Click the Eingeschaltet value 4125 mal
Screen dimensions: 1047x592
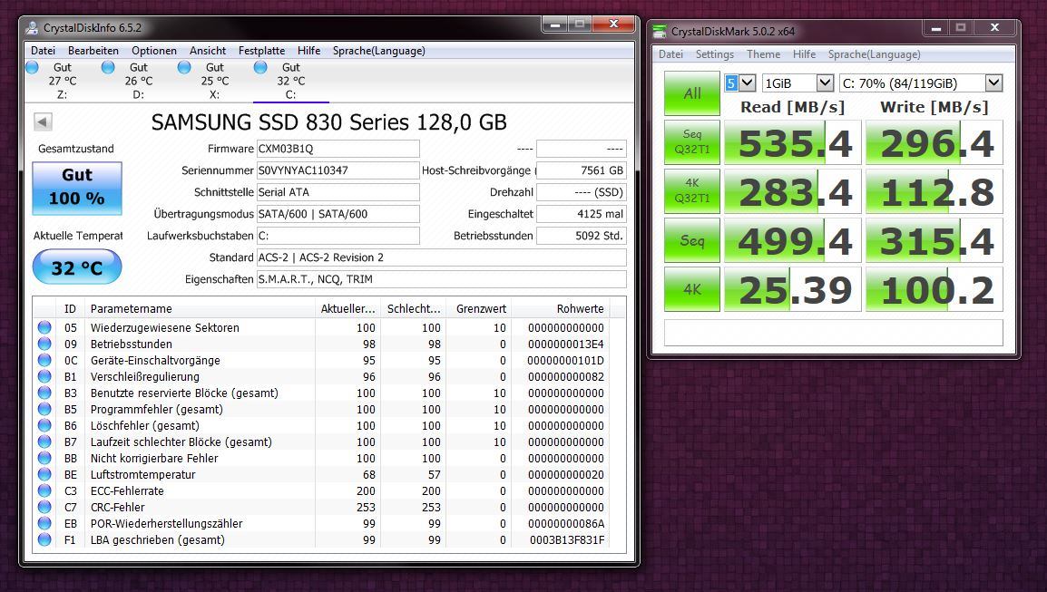tap(582, 214)
